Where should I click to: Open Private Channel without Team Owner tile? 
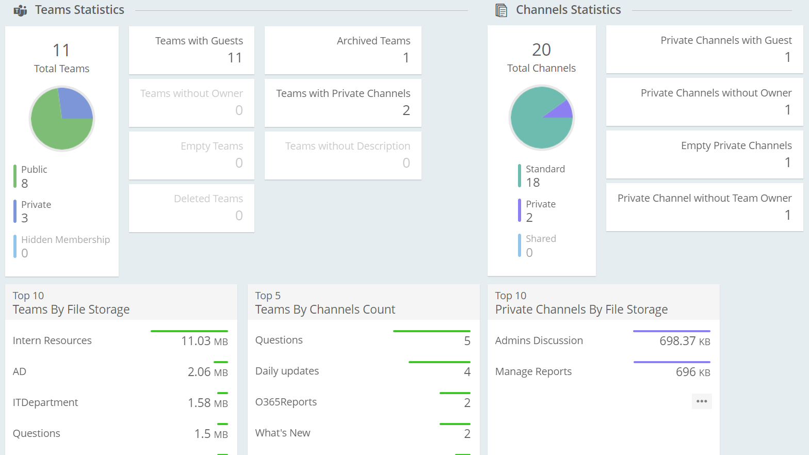704,207
